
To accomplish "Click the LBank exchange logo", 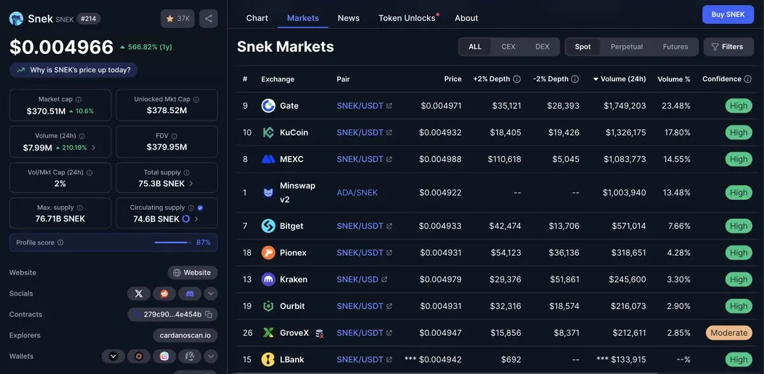I will coord(268,359).
